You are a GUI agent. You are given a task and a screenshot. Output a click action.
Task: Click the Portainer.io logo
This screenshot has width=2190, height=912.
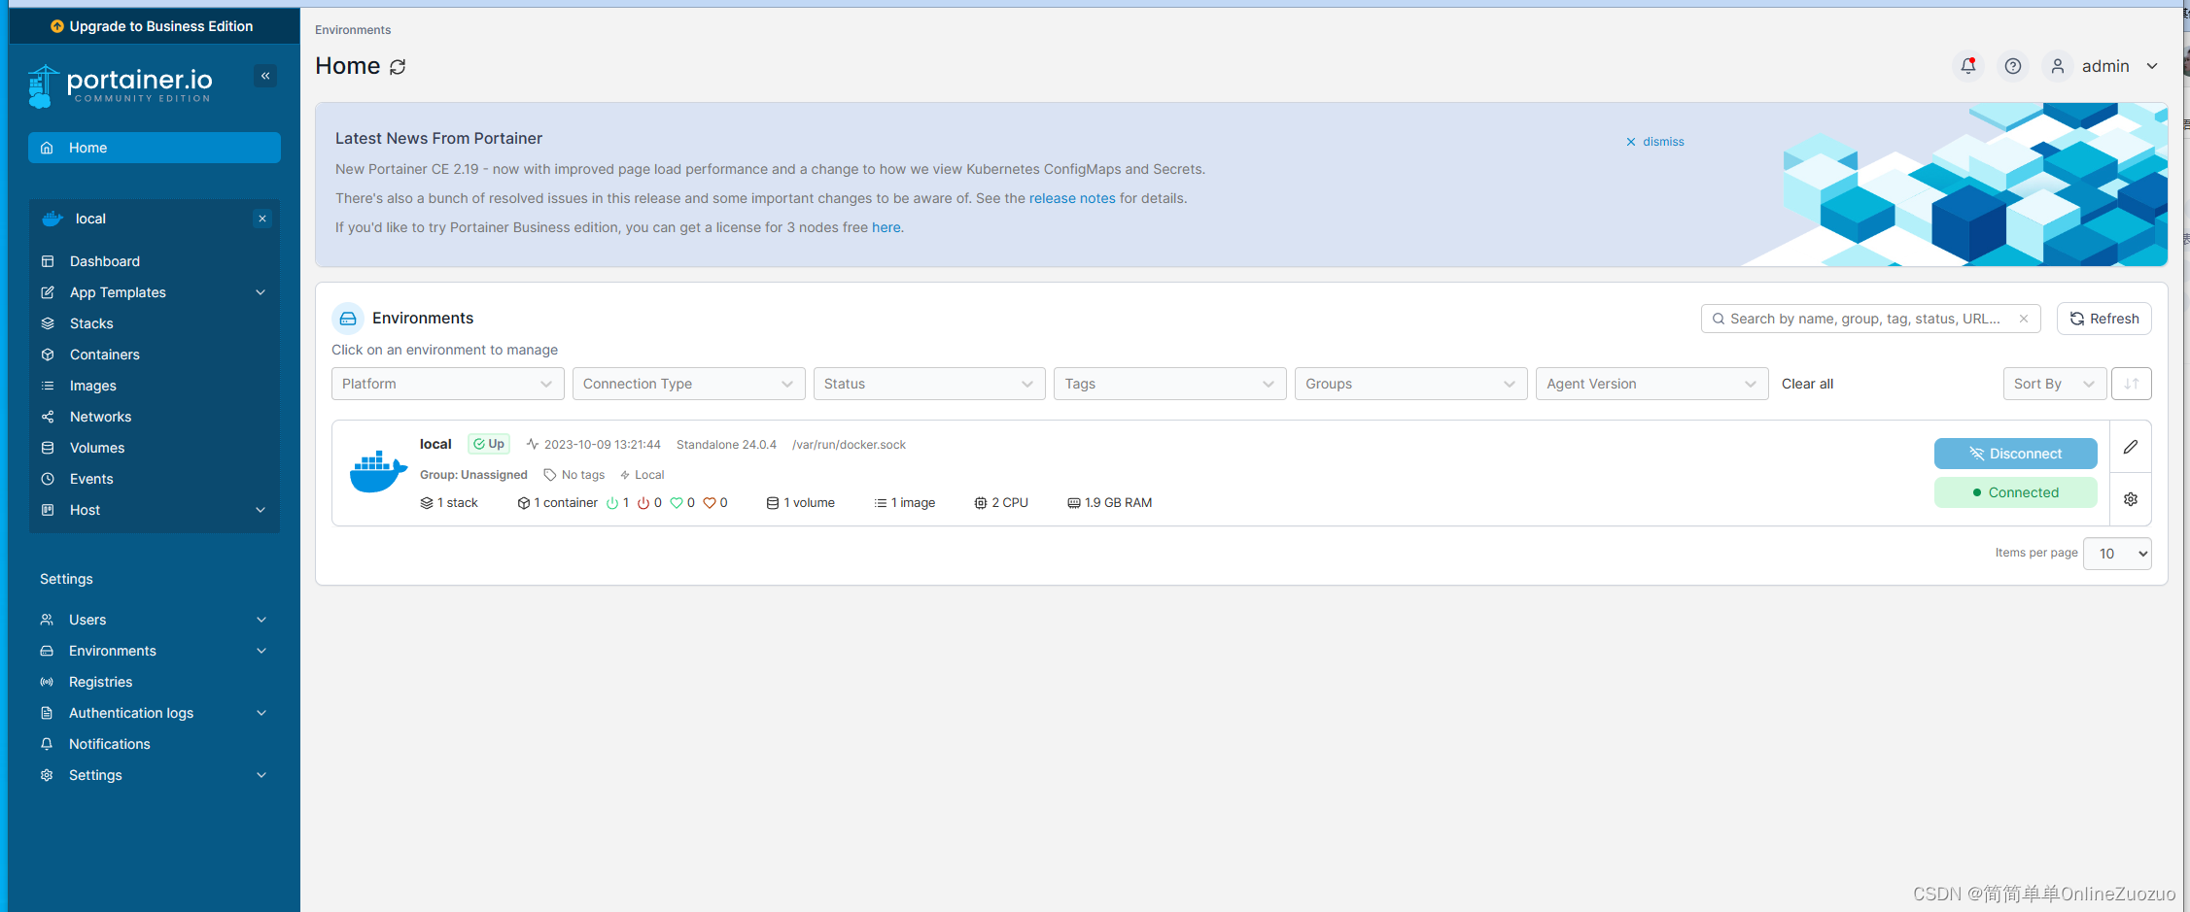coord(121,85)
